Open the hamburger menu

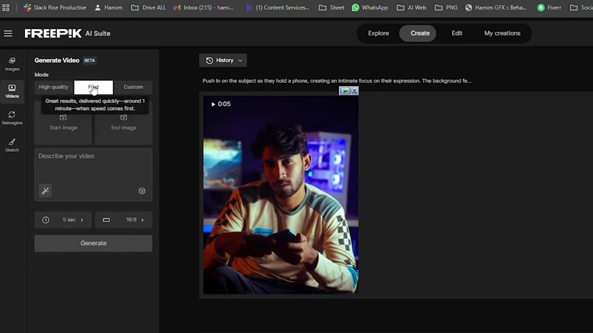(x=8, y=33)
